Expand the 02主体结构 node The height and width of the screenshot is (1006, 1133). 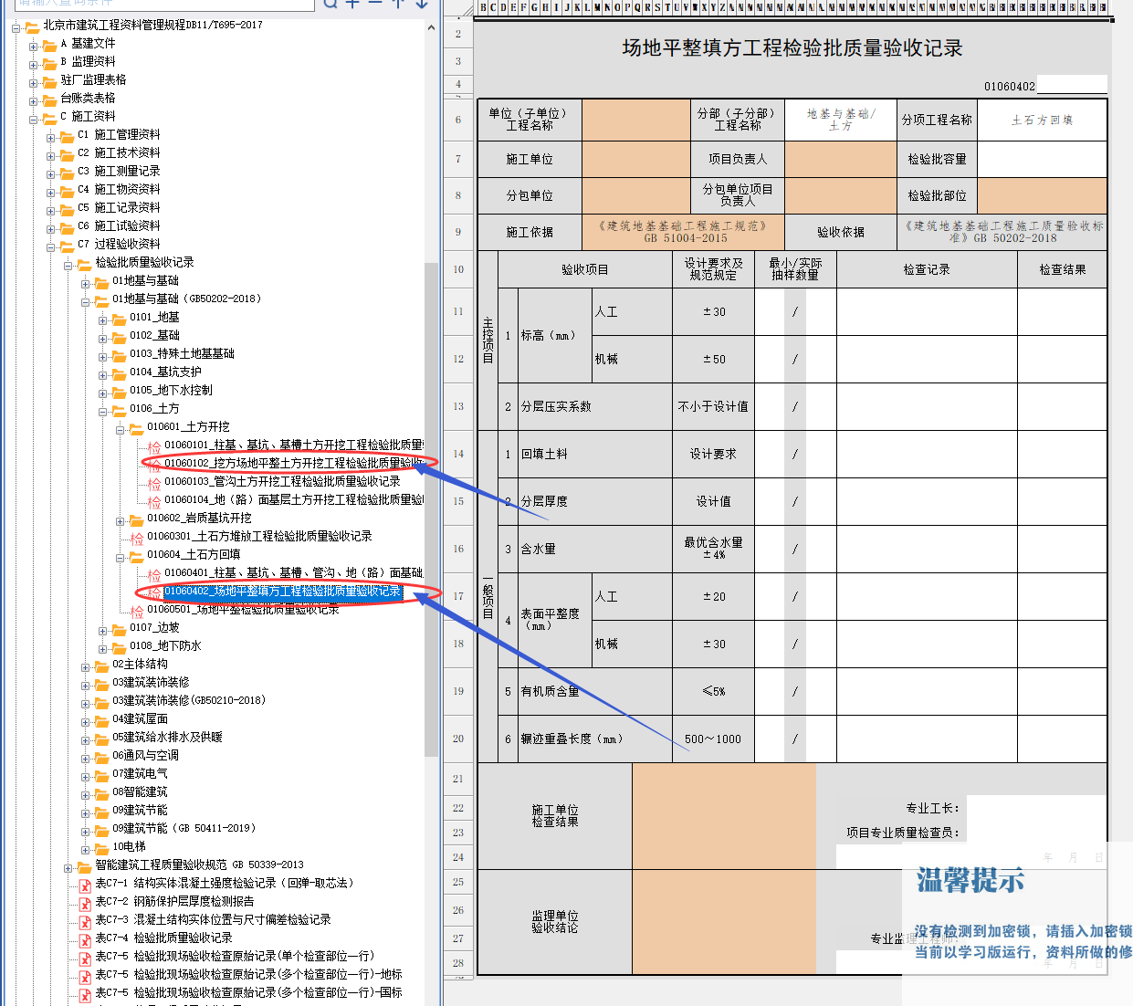pos(85,666)
